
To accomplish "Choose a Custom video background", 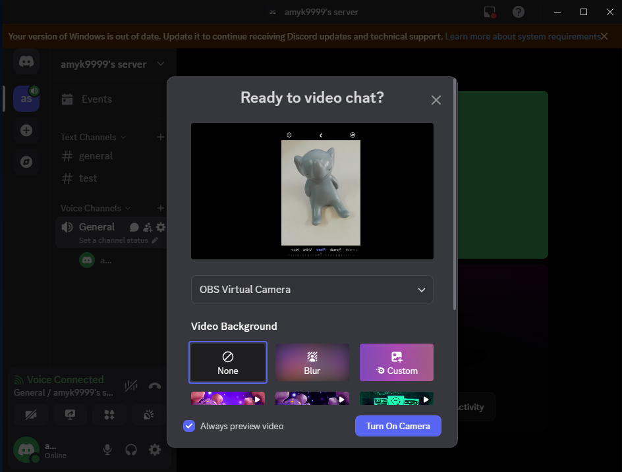I will click(x=396, y=362).
